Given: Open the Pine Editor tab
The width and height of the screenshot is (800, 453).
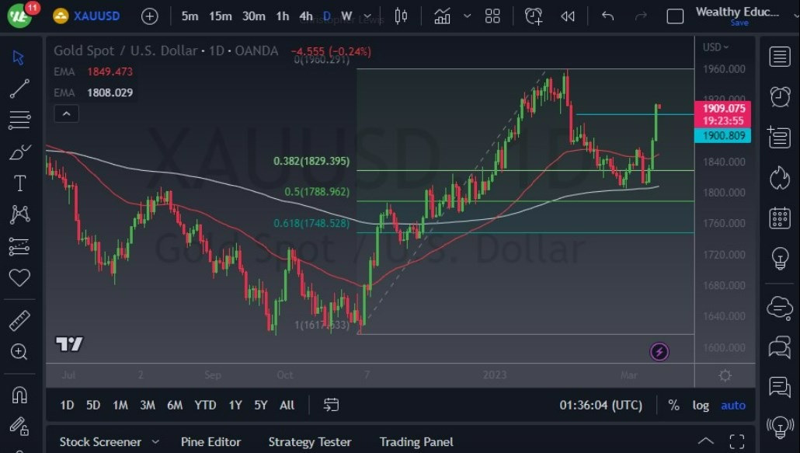Looking at the screenshot, I should (210, 442).
